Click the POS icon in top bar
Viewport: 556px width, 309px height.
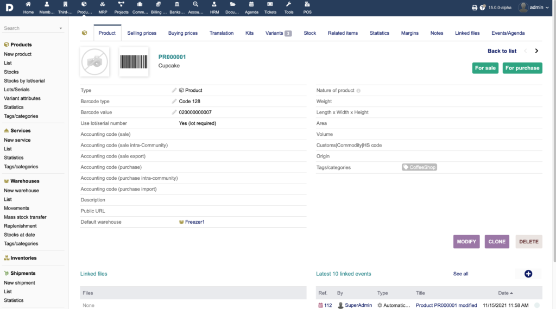click(307, 5)
